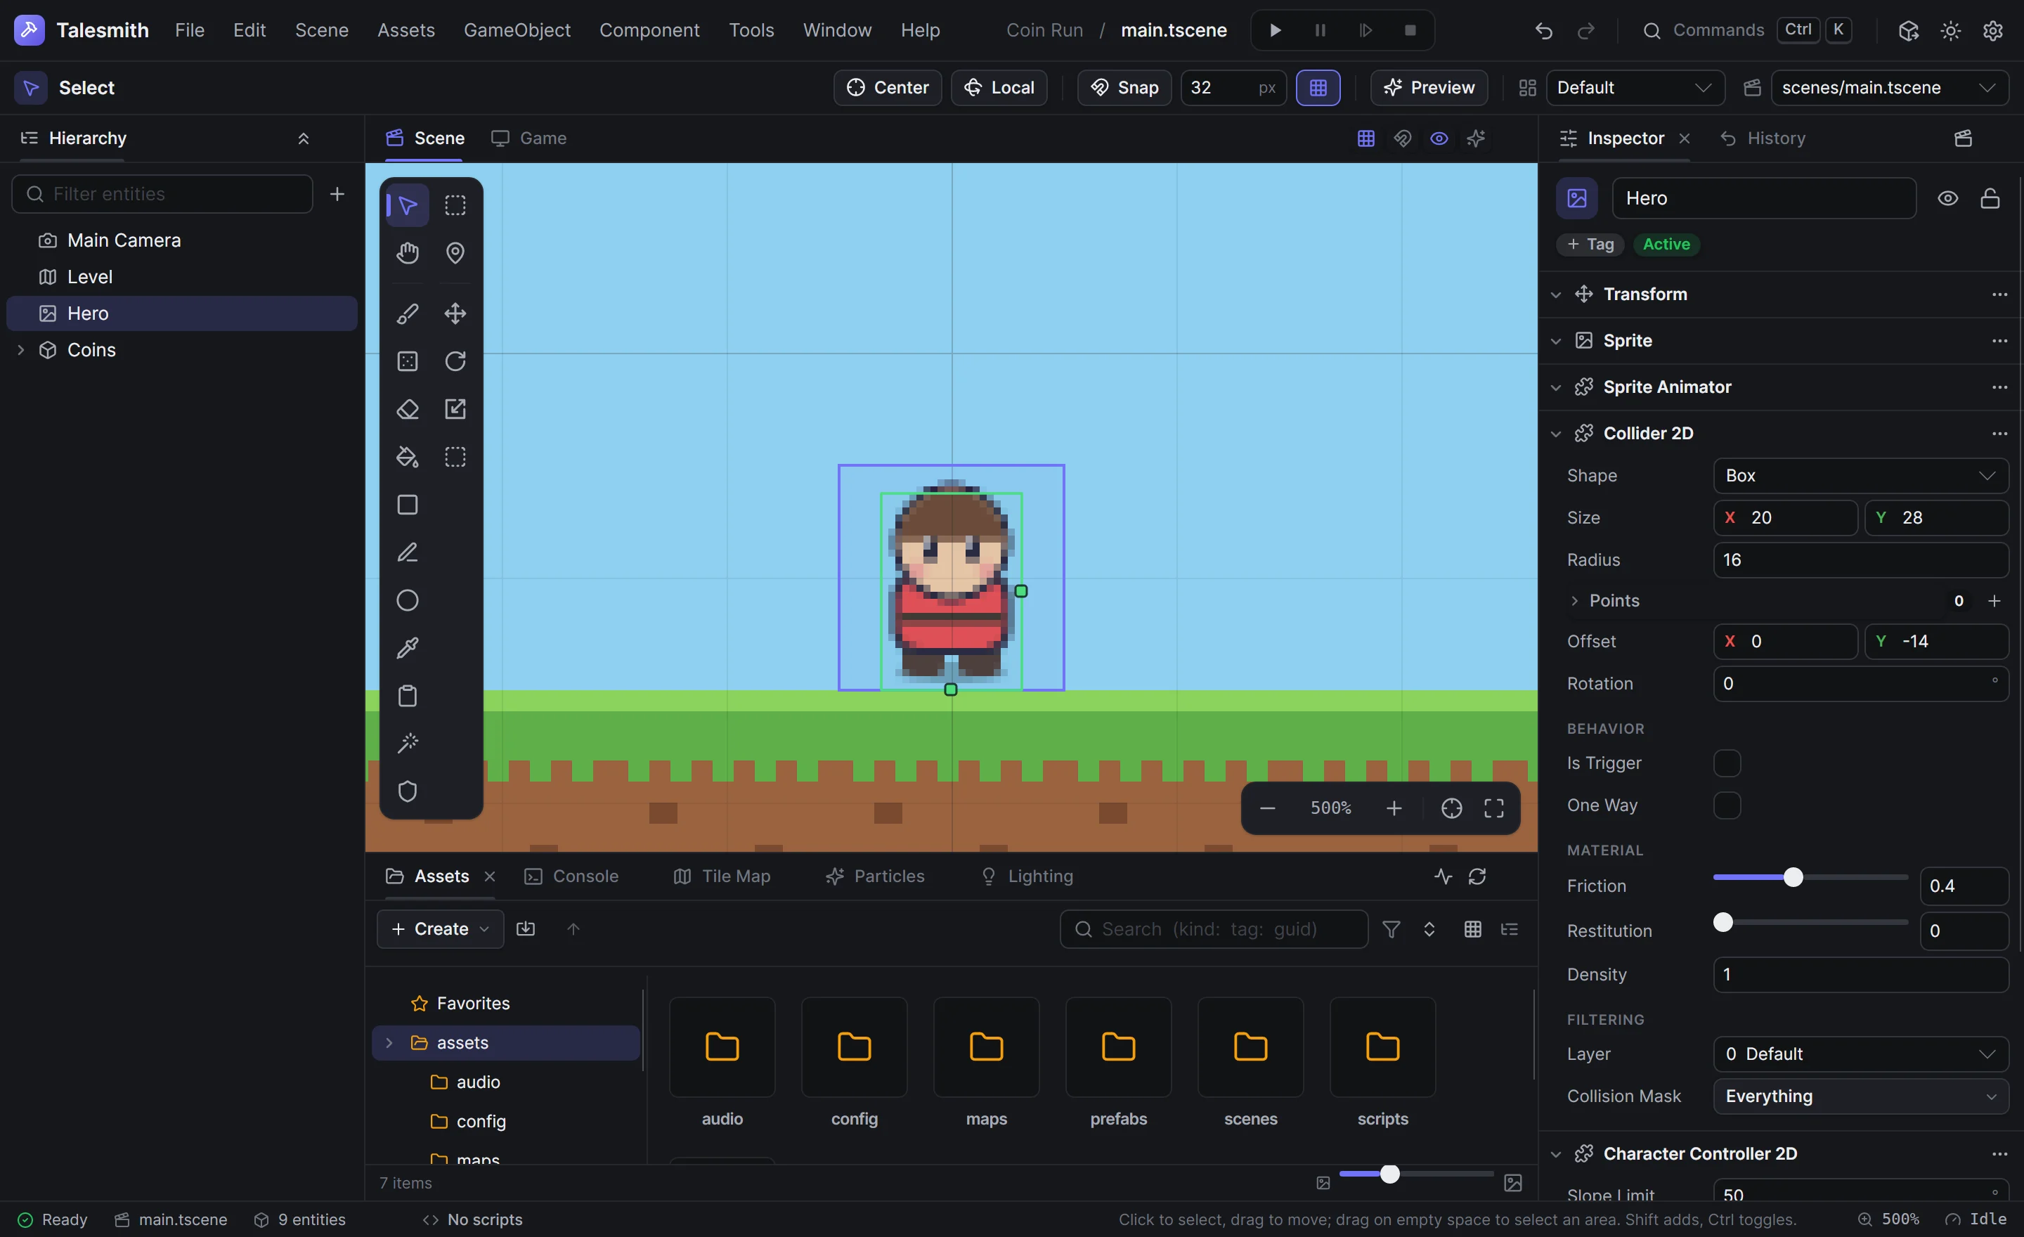Expand the Coins entity in Hierarchy
Image resolution: width=2024 pixels, height=1237 pixels.
(20, 350)
